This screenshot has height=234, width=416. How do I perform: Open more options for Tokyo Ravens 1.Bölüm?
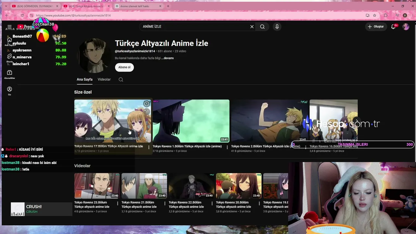coord(227,148)
